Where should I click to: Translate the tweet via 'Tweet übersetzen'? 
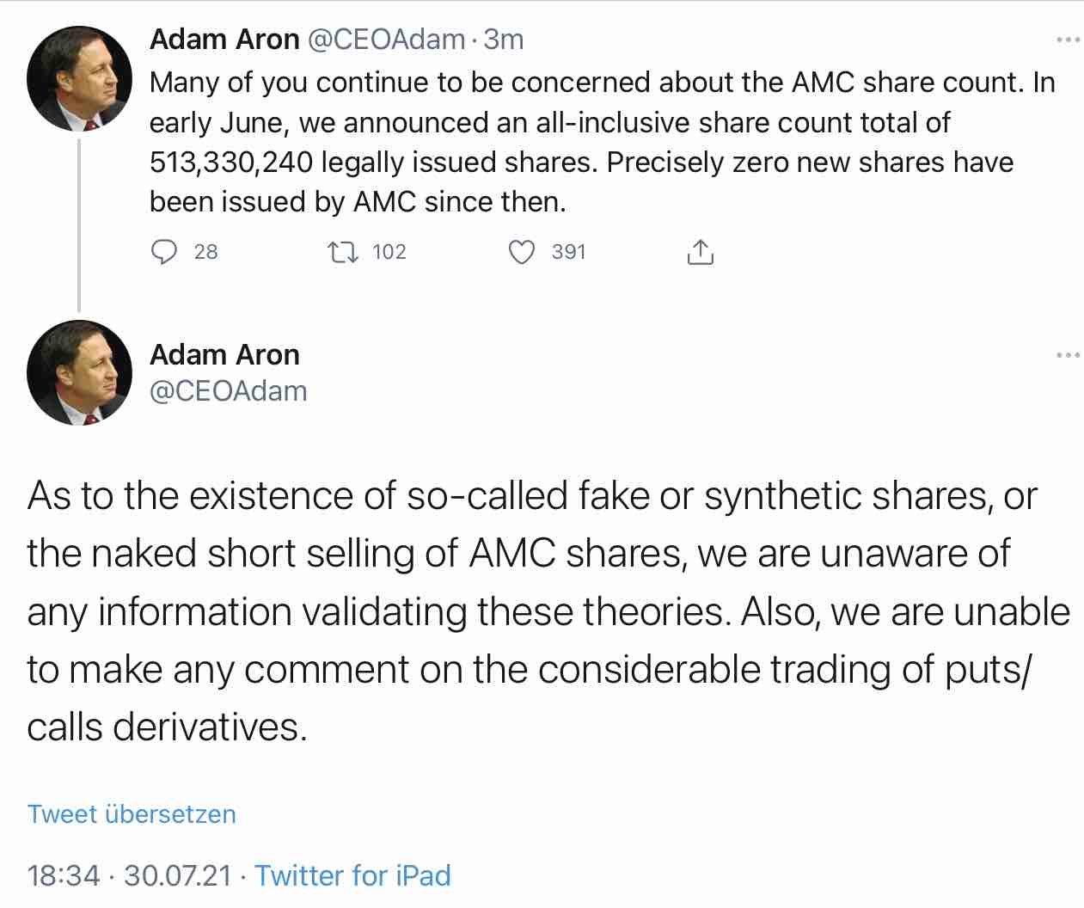pos(131,813)
